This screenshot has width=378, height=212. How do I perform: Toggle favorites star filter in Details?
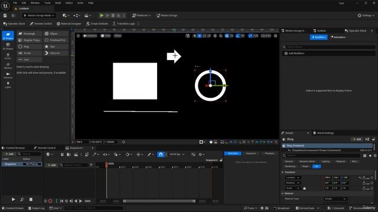tap(370, 155)
